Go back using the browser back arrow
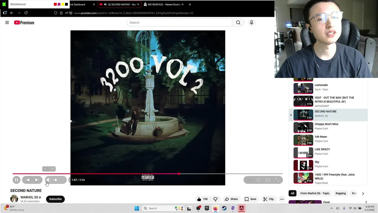 pos(12,13)
